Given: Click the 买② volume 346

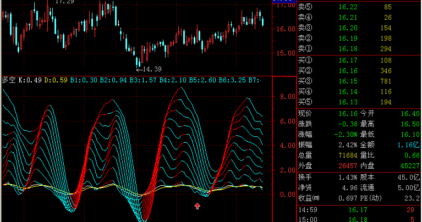Looking at the screenshot, I should (x=386, y=71).
